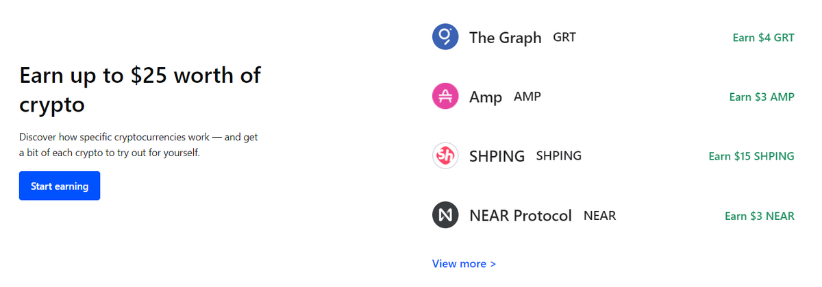
Task: Open the SHPING asset name
Action: 497,156
